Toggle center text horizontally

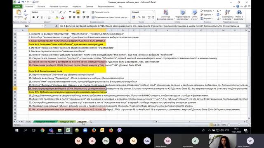pos(74,17)
